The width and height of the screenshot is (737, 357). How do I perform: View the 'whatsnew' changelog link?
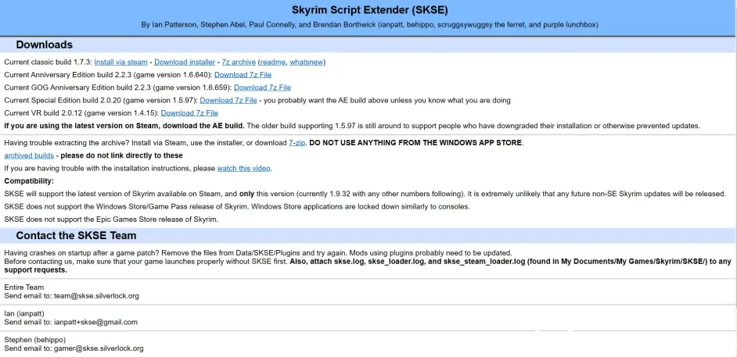pyautogui.click(x=306, y=62)
